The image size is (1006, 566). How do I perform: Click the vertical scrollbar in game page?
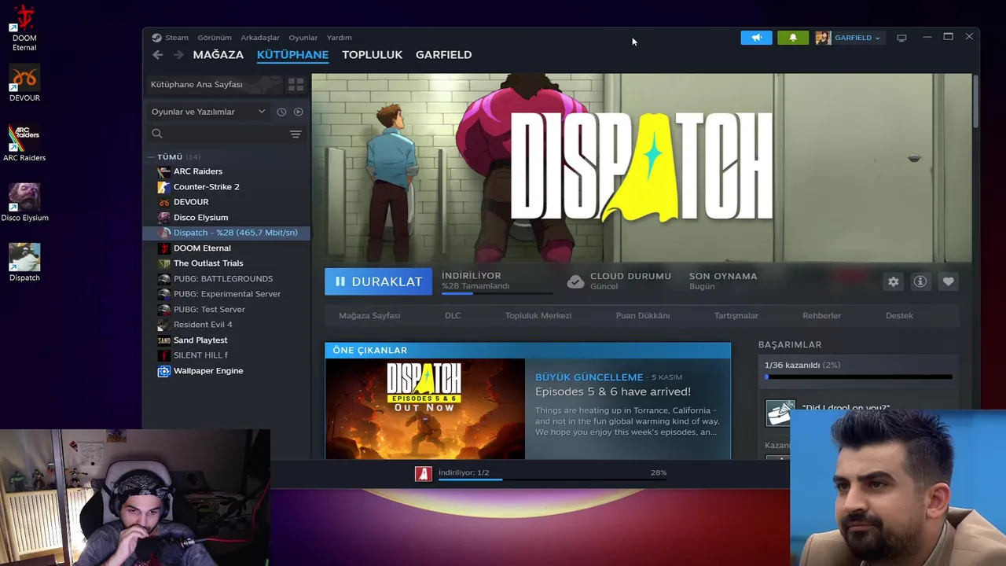975,101
